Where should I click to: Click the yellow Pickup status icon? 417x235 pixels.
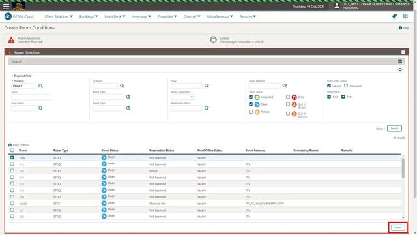[257, 112]
